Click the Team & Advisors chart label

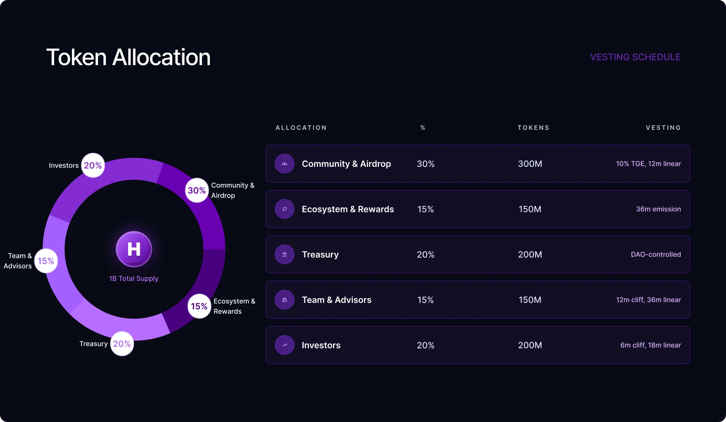click(x=18, y=261)
